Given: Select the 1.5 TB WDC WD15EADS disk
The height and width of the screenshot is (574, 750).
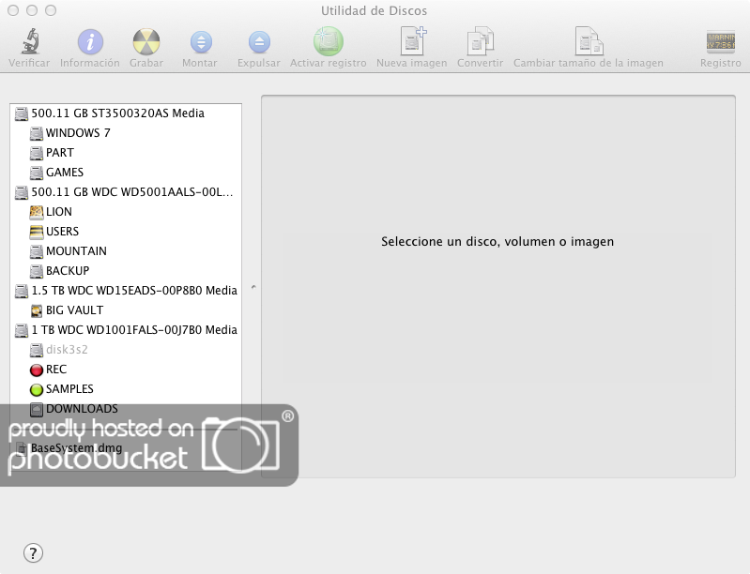Looking at the screenshot, I should (x=126, y=291).
